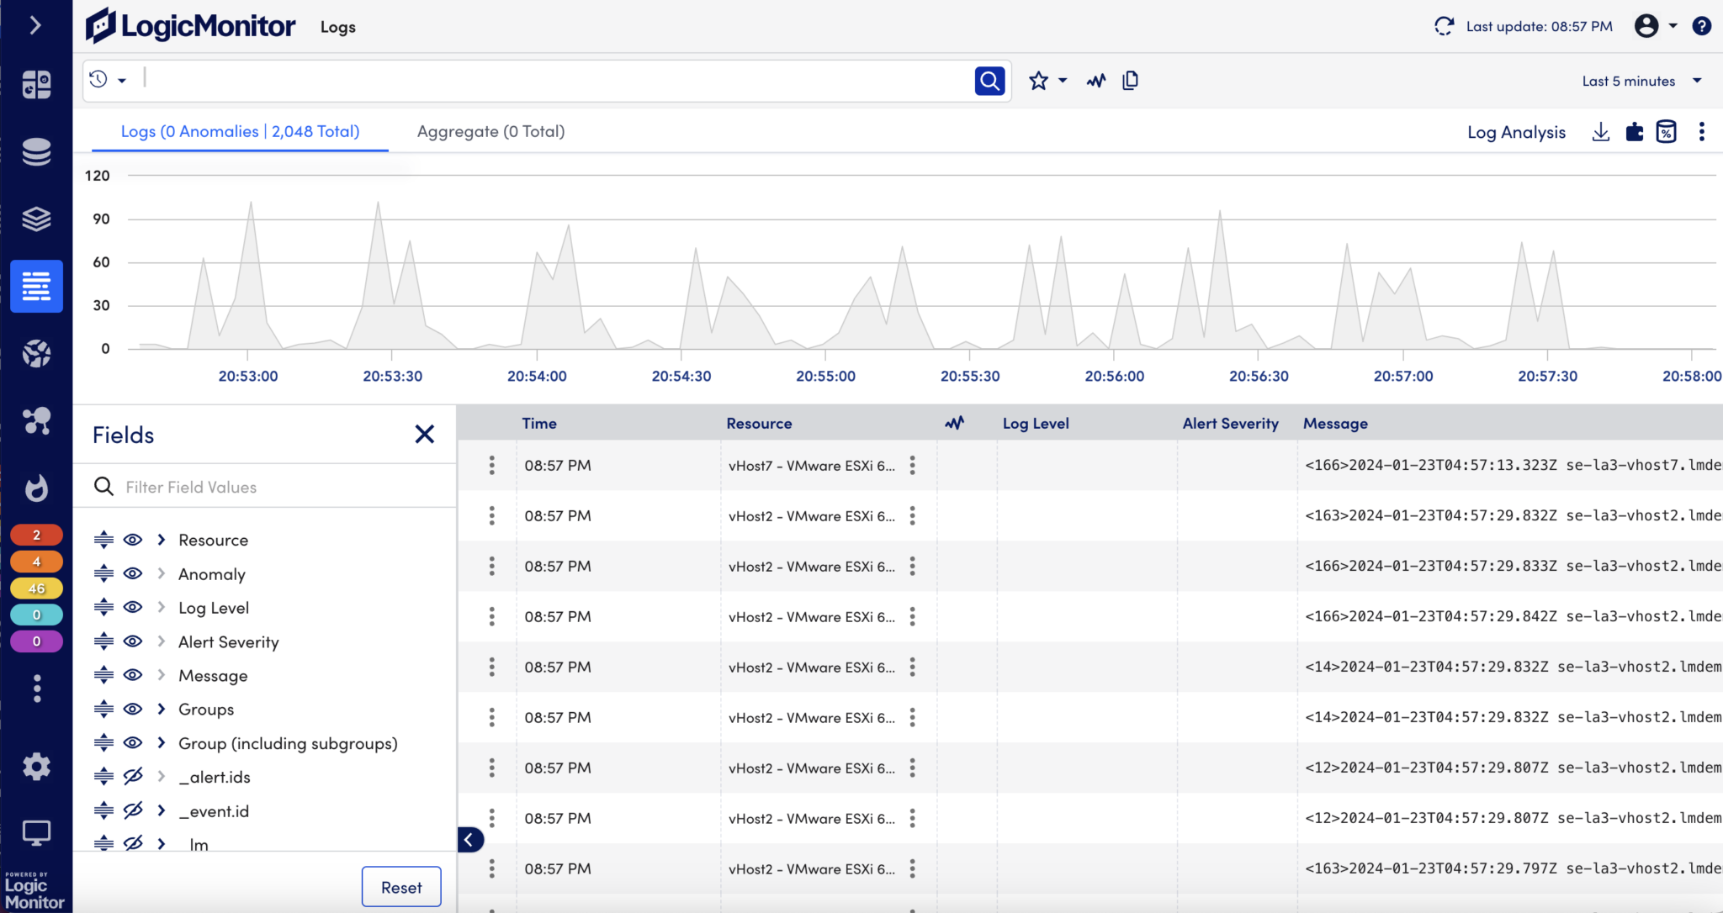Hide the Resource field with eye toggle
The image size is (1723, 913).
(133, 540)
